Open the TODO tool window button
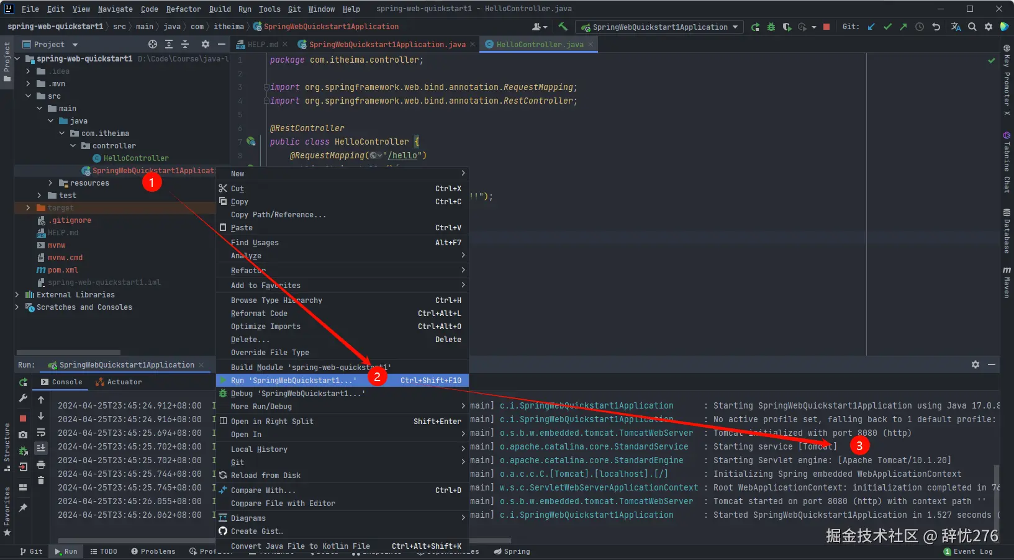Image resolution: width=1014 pixels, height=560 pixels. tap(104, 551)
